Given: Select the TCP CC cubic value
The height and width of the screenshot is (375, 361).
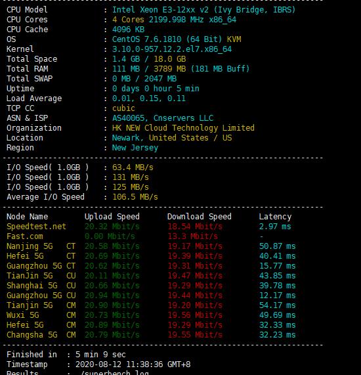Looking at the screenshot, I should [x=123, y=108].
